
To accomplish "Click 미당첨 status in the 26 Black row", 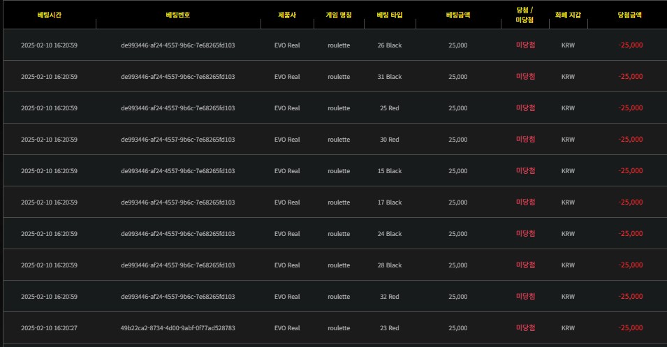I will 526,45.
